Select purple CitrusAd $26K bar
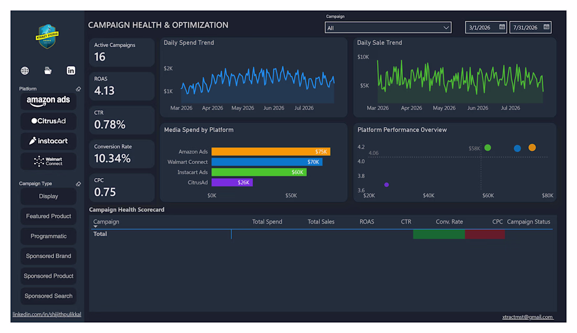The height and width of the screenshot is (333, 577). coord(232,183)
